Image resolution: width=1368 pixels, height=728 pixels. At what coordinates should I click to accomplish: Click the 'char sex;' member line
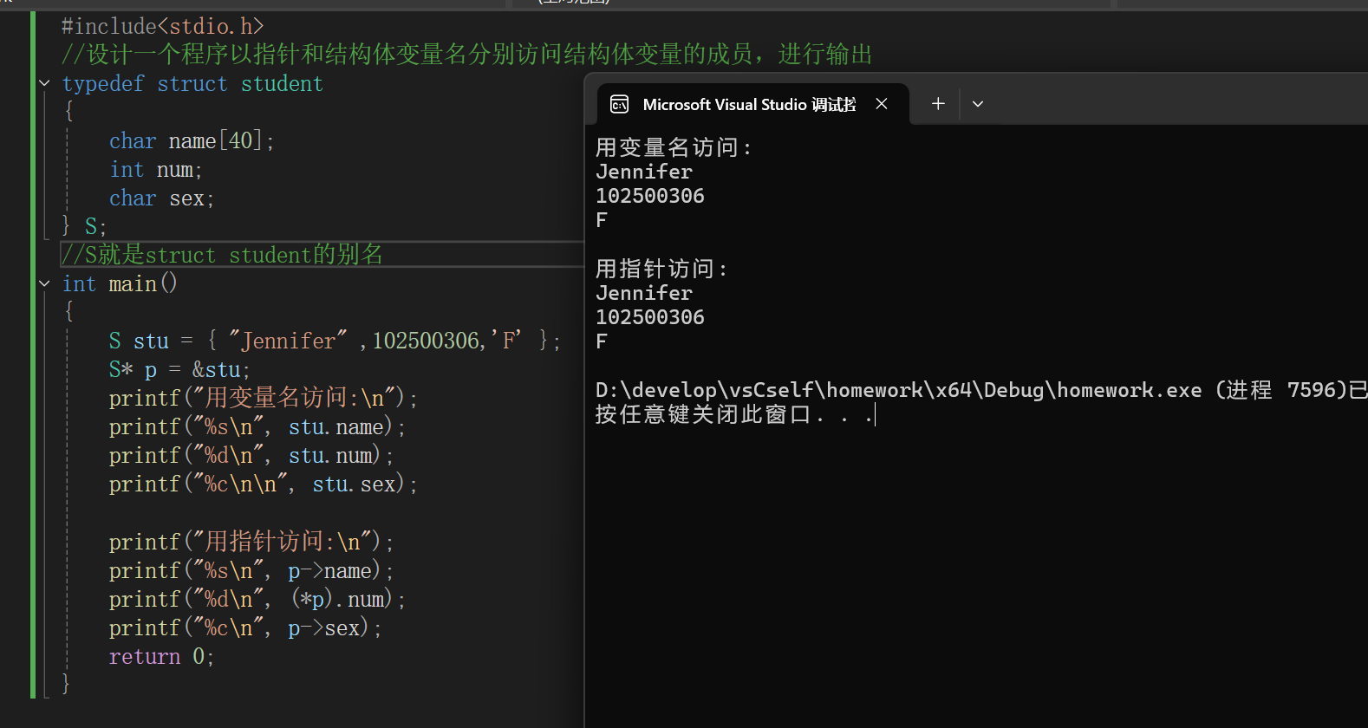161,198
